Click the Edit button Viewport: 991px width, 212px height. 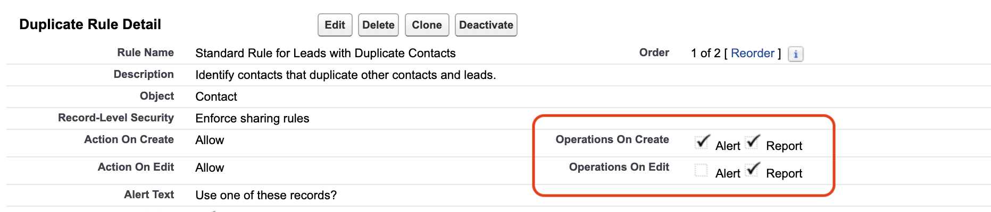tap(335, 25)
